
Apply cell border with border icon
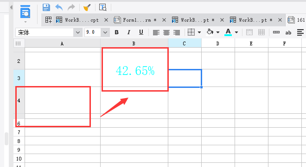tap(191, 32)
